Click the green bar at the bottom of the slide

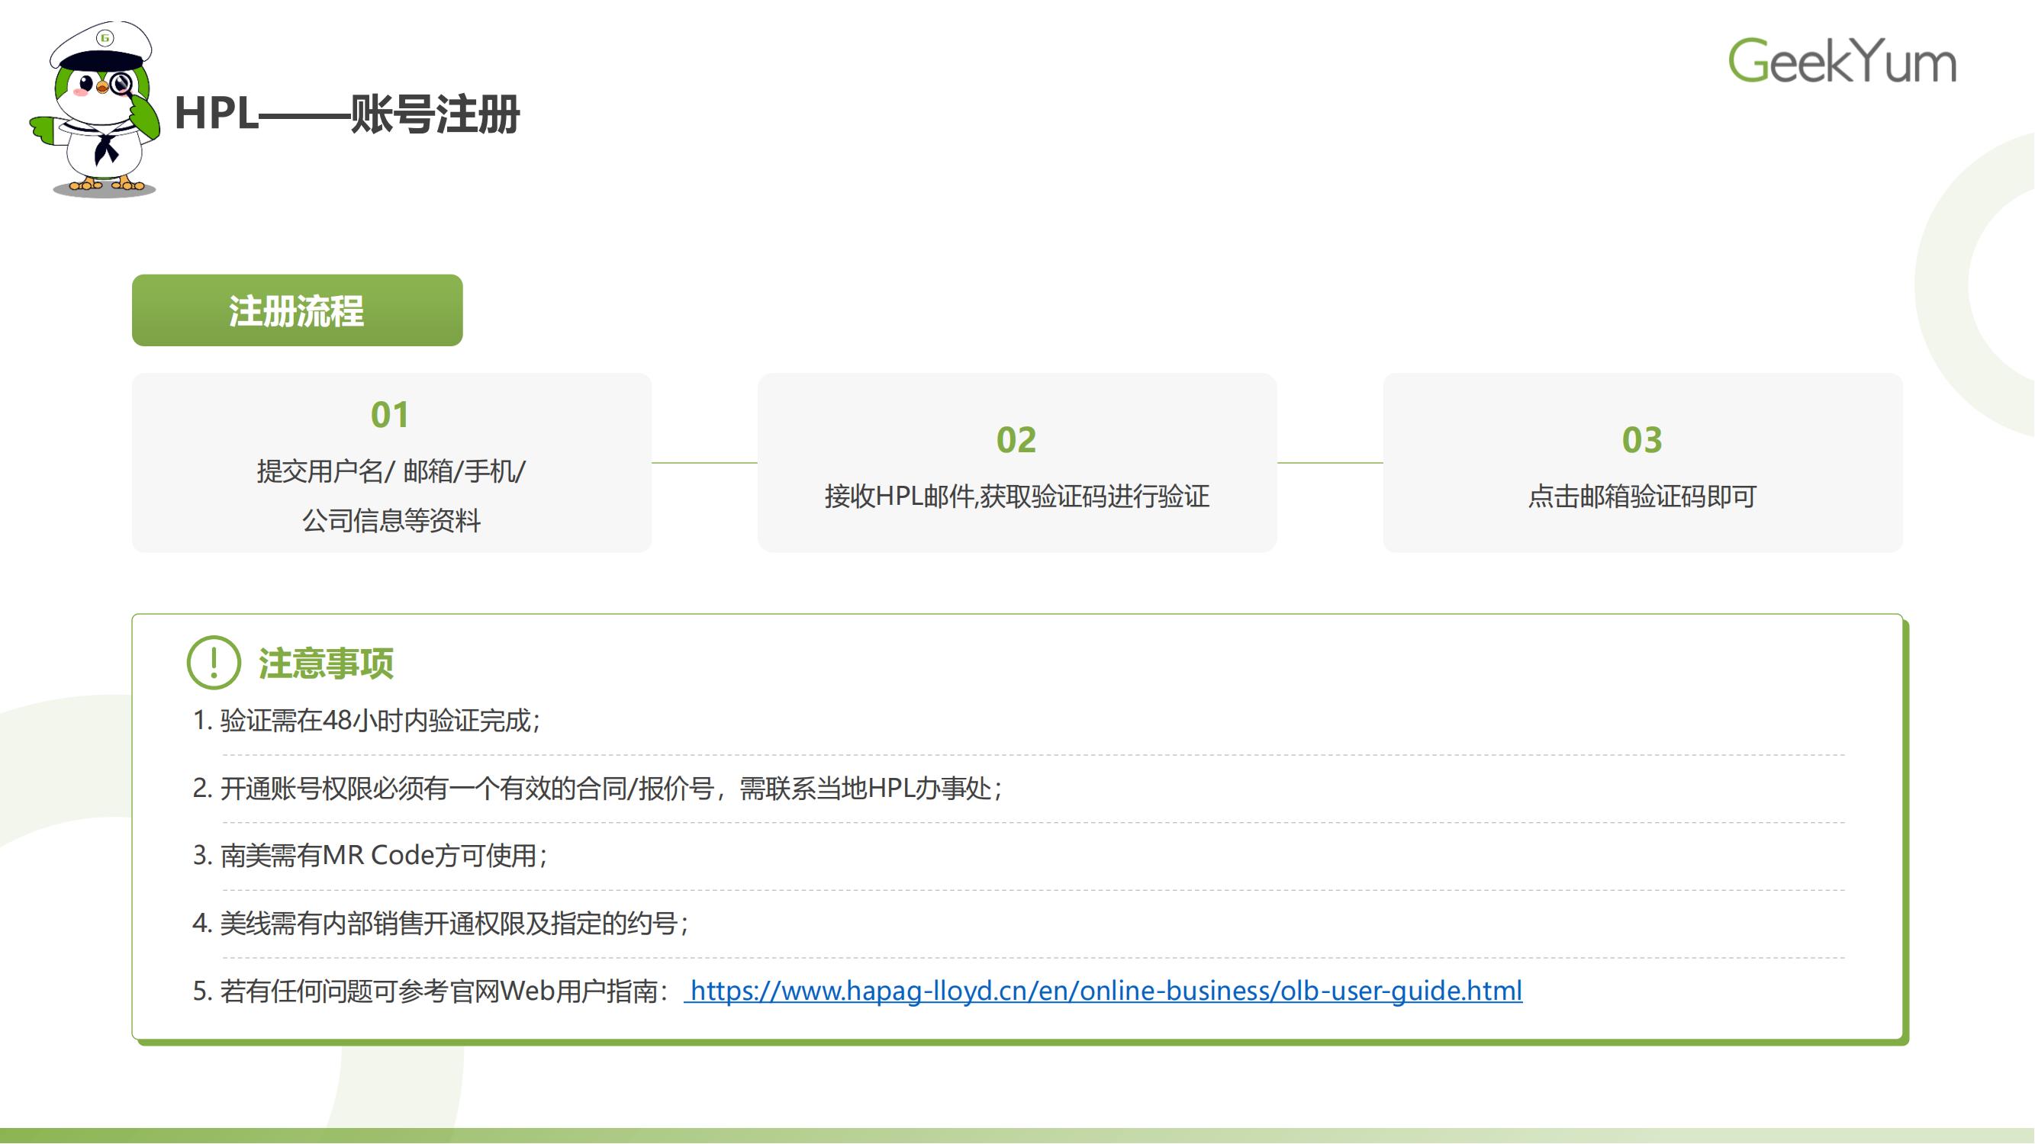(x=1018, y=1133)
